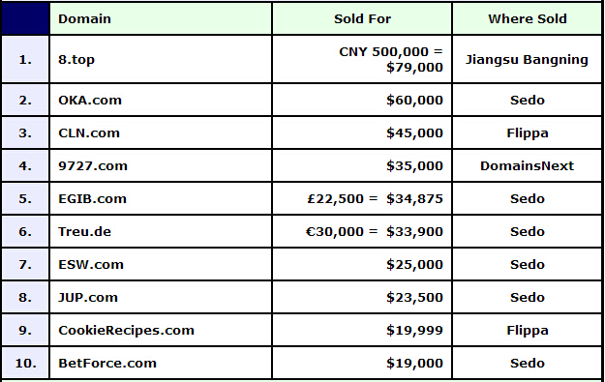
Task: Select the Treu.de domain entry
Action: [x=161, y=232]
